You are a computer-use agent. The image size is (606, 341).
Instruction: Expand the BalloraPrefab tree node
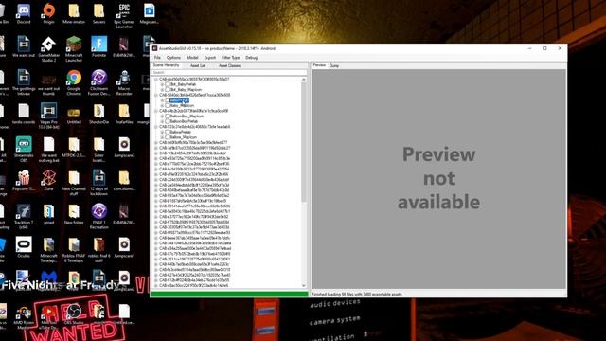(x=162, y=132)
